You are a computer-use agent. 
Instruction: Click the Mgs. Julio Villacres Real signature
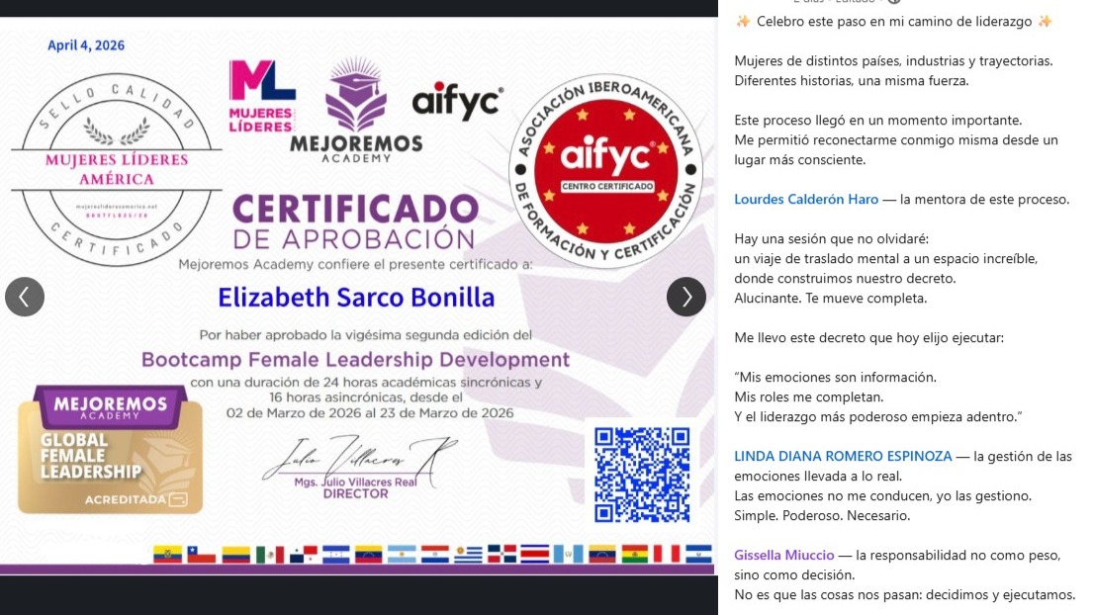(359, 464)
